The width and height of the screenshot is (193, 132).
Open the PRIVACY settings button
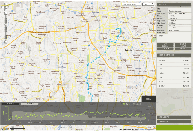(183, 49)
